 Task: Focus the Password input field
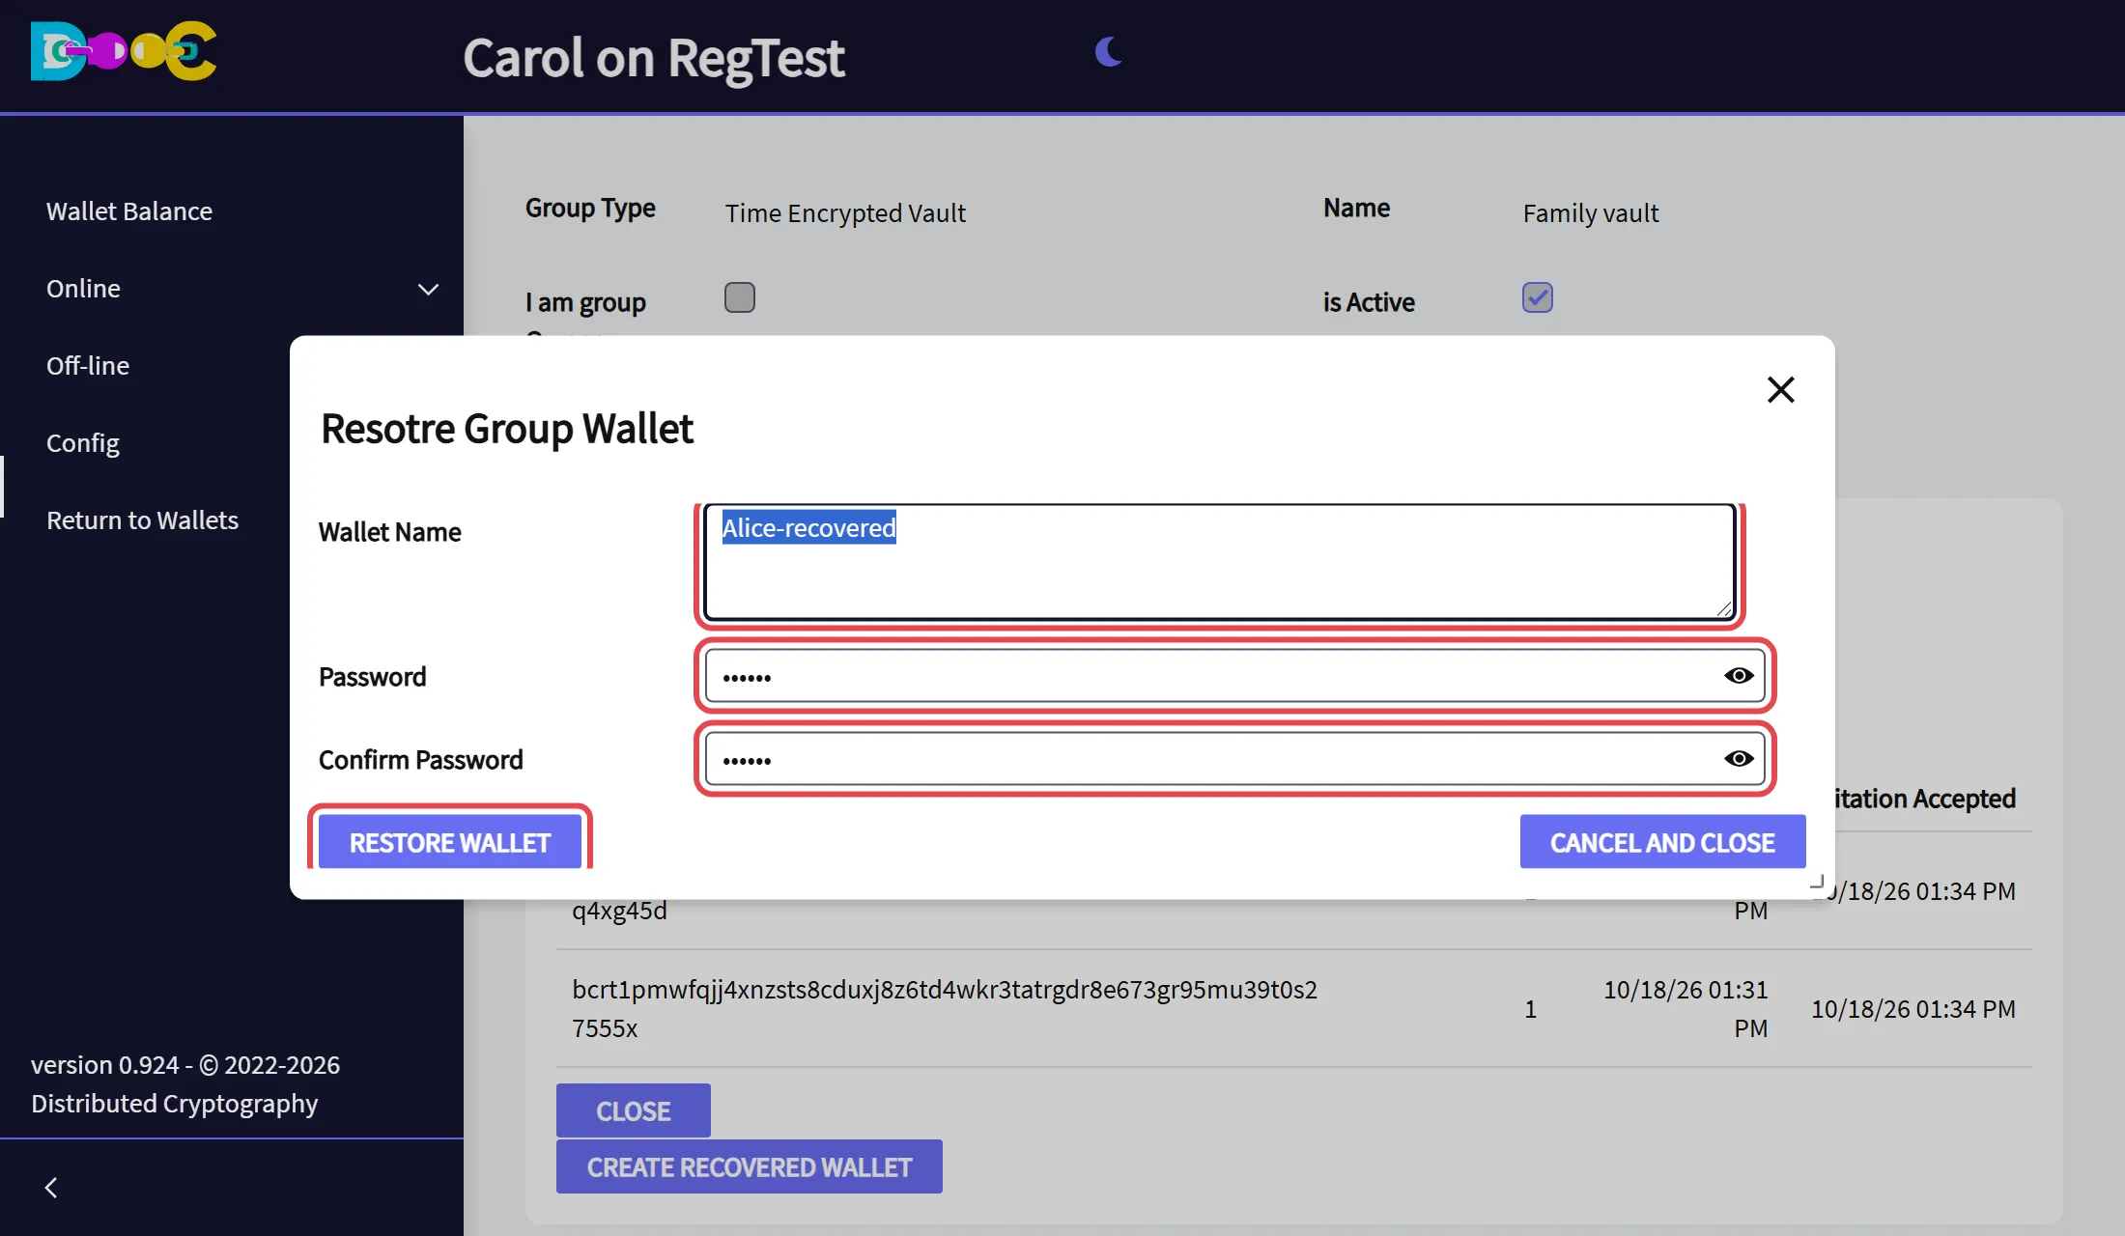pos(1234,676)
